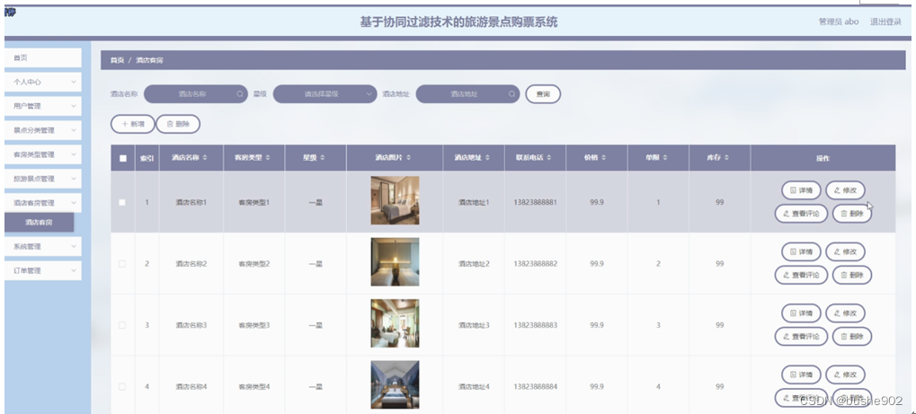Click phone number 13823888881 cell
The height and width of the screenshot is (414, 916).
(x=535, y=203)
